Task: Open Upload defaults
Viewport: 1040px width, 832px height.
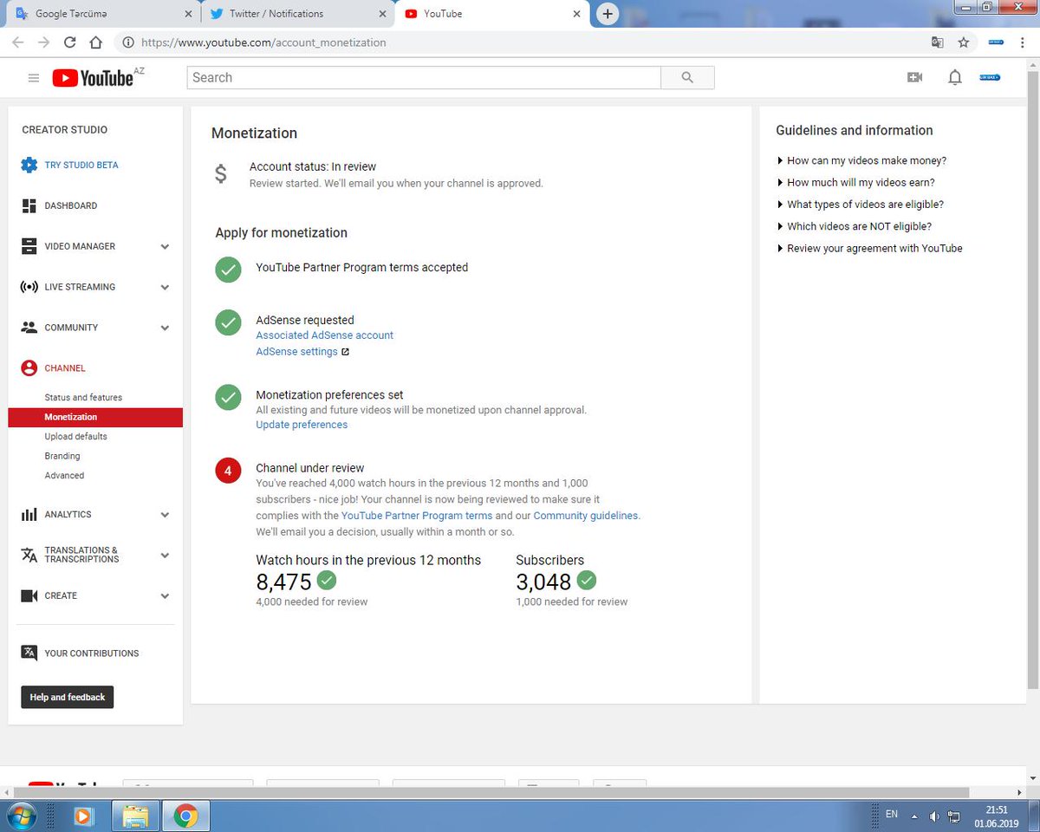Action: point(75,437)
